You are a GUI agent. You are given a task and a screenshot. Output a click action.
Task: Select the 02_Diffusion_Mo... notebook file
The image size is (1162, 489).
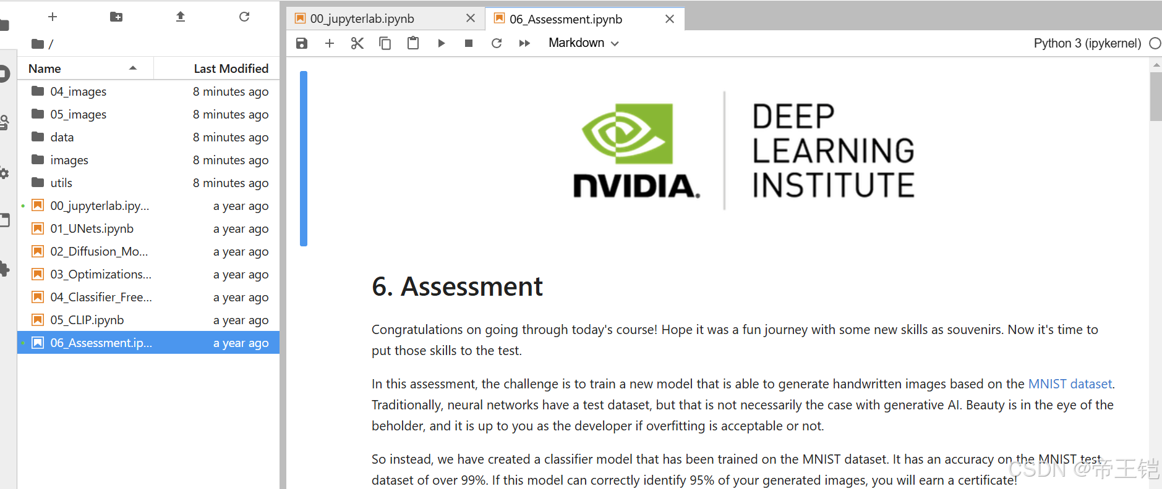tap(148, 251)
